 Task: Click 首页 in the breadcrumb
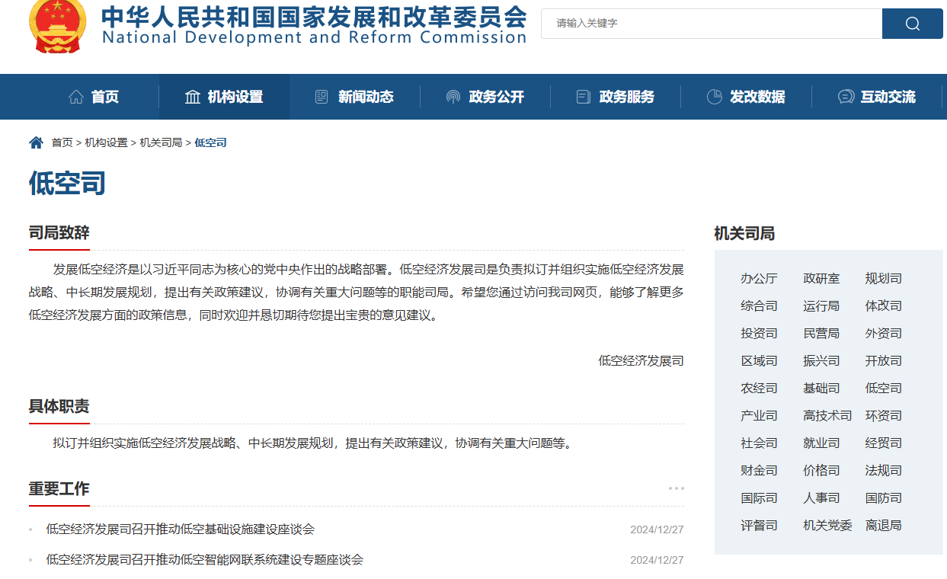pyautogui.click(x=62, y=142)
